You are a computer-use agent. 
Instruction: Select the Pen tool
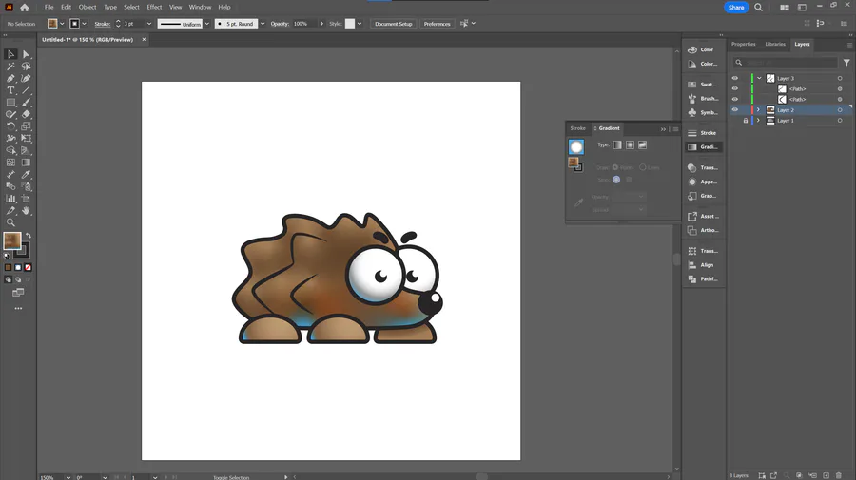(x=10, y=78)
